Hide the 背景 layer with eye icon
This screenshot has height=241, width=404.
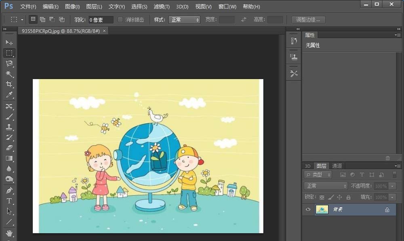(x=308, y=209)
